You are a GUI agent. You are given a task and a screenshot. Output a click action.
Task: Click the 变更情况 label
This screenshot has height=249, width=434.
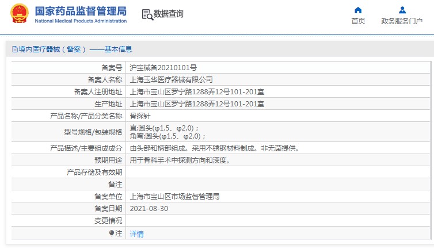click(x=108, y=221)
